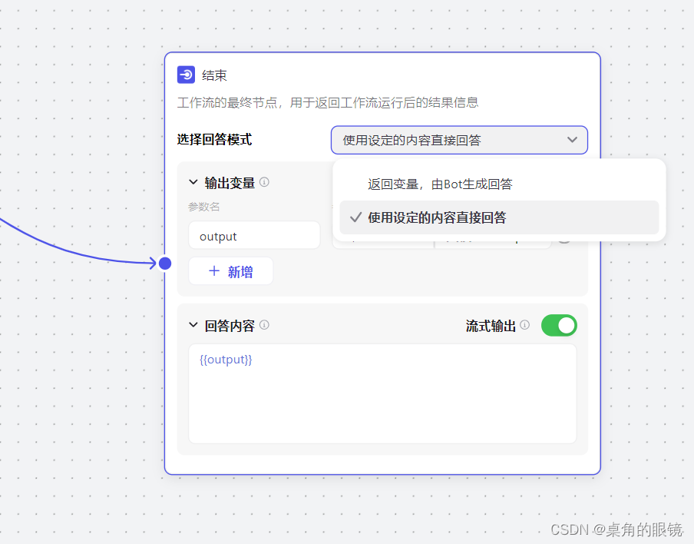
Task: Click the checkmark beside 使用设定的内容直接回答
Action: click(x=355, y=218)
